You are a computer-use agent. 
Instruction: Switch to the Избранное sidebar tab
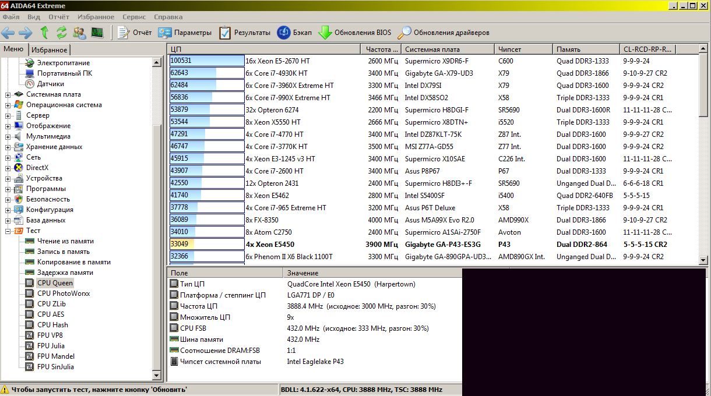[50, 50]
